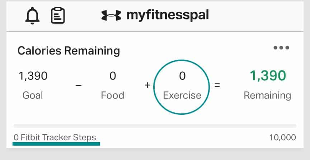Tap the Food label

pyautogui.click(x=113, y=95)
